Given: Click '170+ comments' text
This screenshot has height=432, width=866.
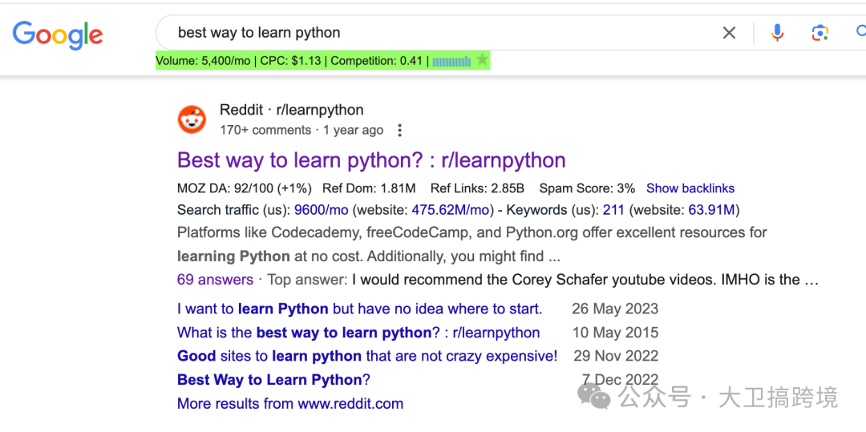Looking at the screenshot, I should 265,130.
